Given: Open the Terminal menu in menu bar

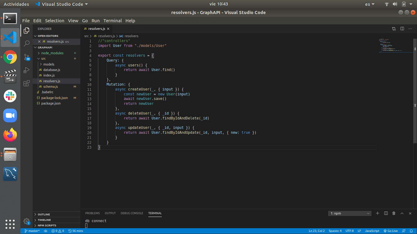Looking at the screenshot, I should point(112,21).
